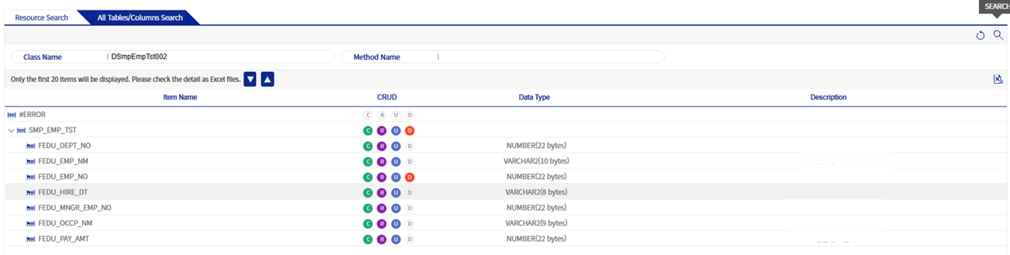The height and width of the screenshot is (255, 1010).
Task: Click the purple R badge on FEDU_HIRE_DT
Action: pyautogui.click(x=381, y=193)
